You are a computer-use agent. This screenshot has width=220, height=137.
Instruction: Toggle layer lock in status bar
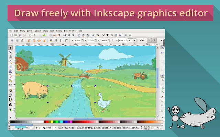point(40,128)
